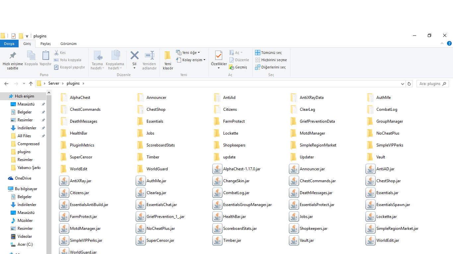
Task: Collapse the ribbon with the chevron
Action: point(442,43)
